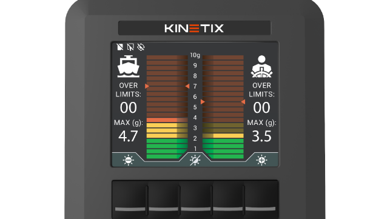Toggle the crossed-out sun night mode icon
The height and width of the screenshot is (219, 390).
[x=195, y=160]
